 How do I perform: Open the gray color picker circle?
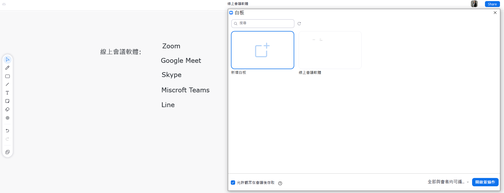point(8,118)
